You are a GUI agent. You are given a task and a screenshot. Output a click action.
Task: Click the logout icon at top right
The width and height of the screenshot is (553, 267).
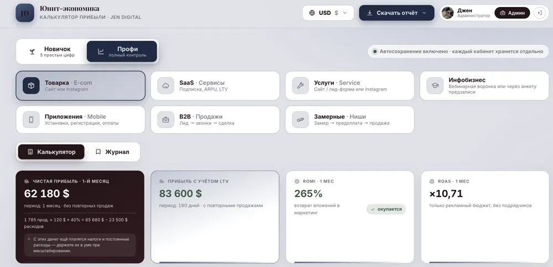[x=540, y=13]
